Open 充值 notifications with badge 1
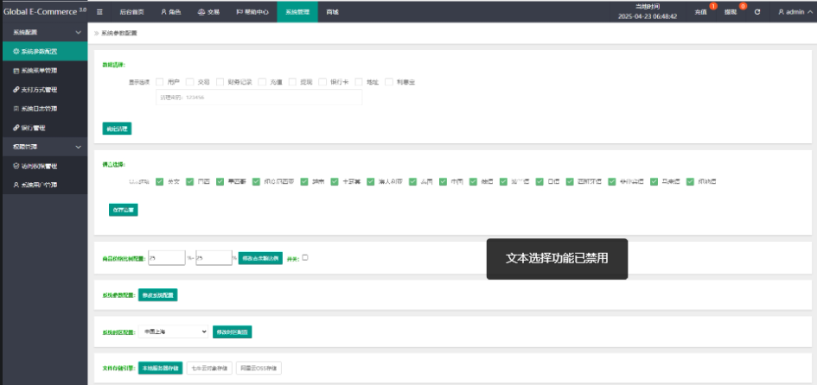 coord(701,11)
